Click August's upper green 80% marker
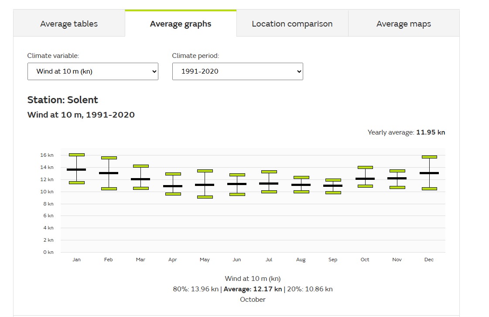Image resolution: width=489 pixels, height=317 pixels. (301, 177)
